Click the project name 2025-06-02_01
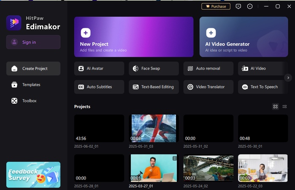 point(86,146)
